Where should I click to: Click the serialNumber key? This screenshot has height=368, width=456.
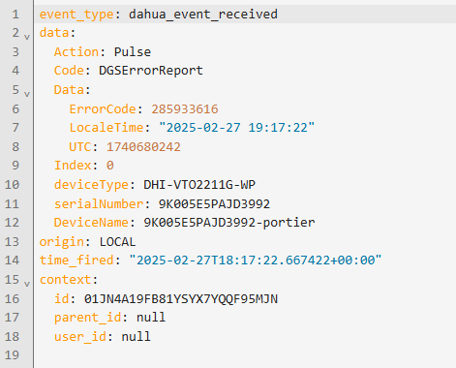(99, 204)
